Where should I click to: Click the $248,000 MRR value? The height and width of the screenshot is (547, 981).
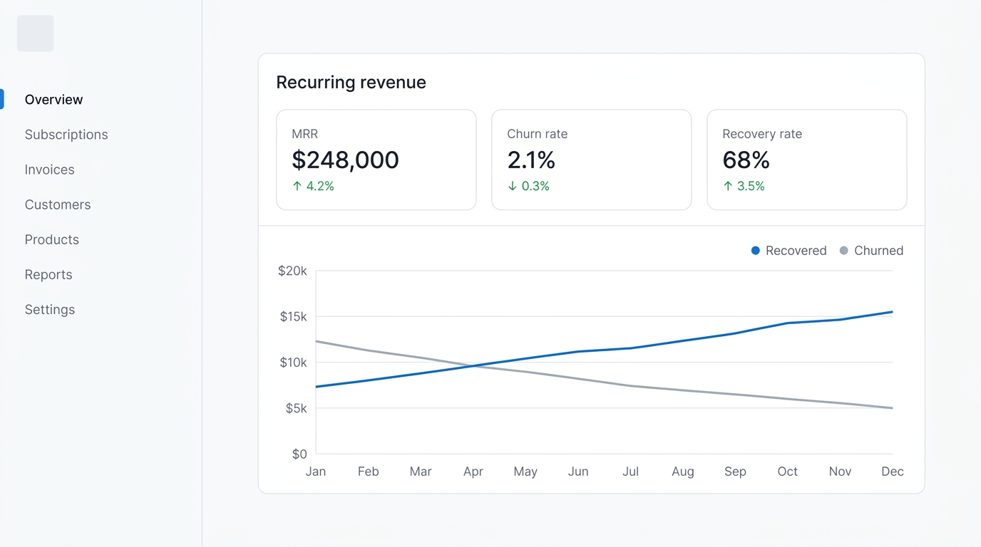(x=345, y=160)
